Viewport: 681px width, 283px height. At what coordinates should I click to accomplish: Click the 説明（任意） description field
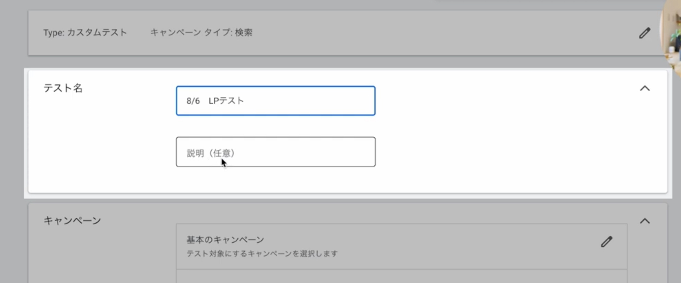[275, 152]
